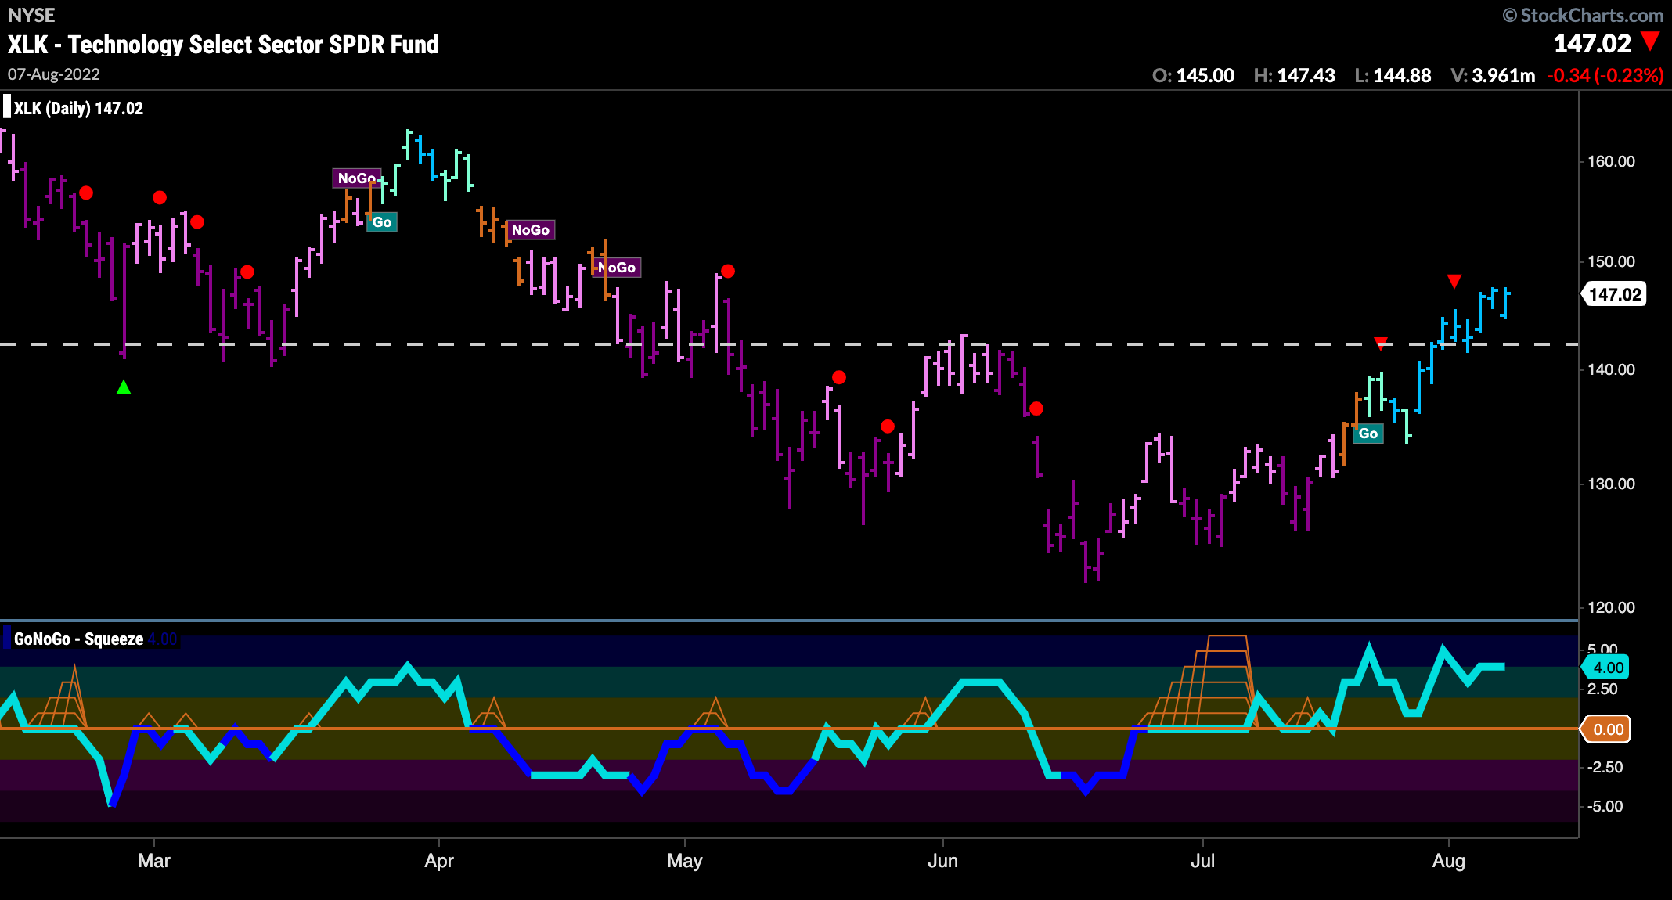Viewport: 1672px width, 900px height.
Task: Click the 147.02 price tag on the axis
Action: click(x=1614, y=295)
